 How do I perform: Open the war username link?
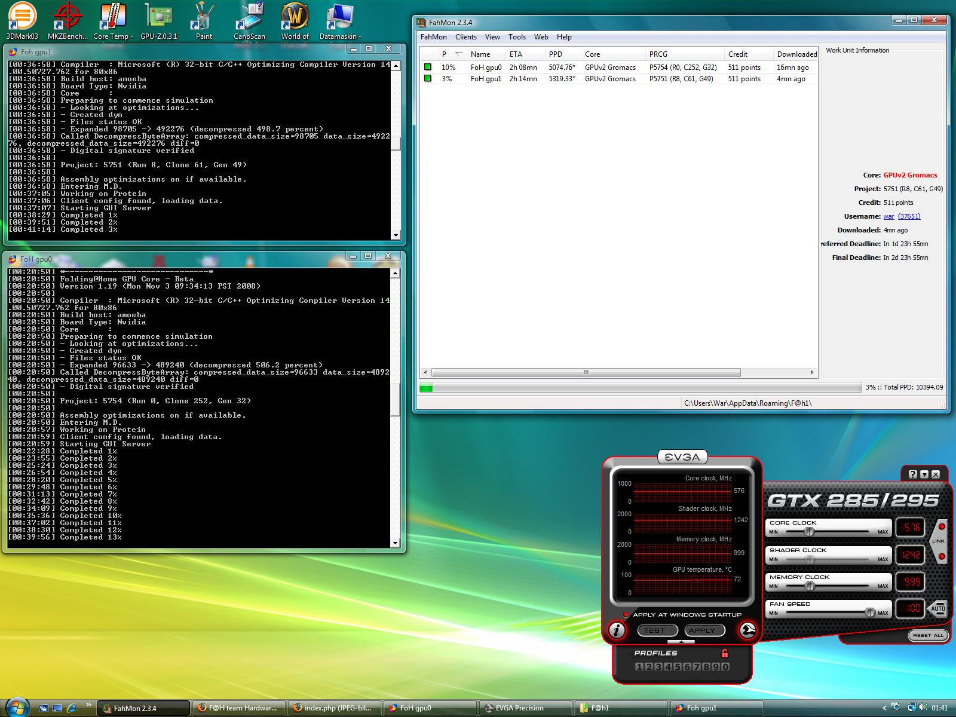pos(888,216)
